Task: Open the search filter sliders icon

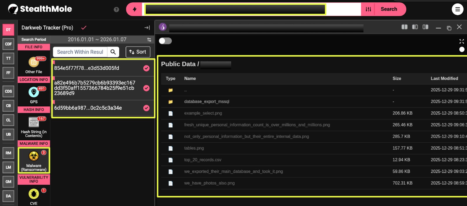Action: (368, 9)
